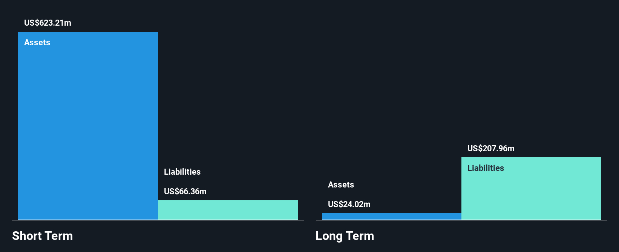
Task: Select the US$66.36m value label
Action: [185, 191]
